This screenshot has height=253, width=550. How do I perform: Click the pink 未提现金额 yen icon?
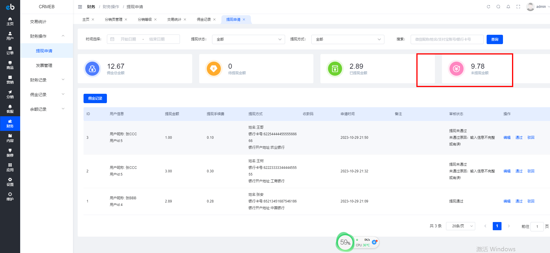pos(457,69)
